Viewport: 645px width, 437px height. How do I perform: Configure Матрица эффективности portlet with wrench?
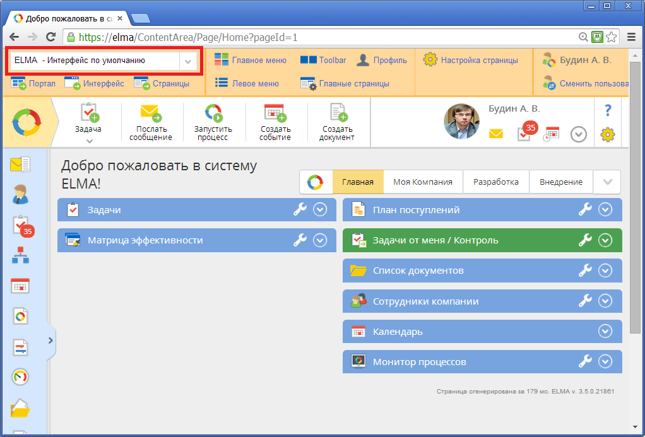[300, 240]
